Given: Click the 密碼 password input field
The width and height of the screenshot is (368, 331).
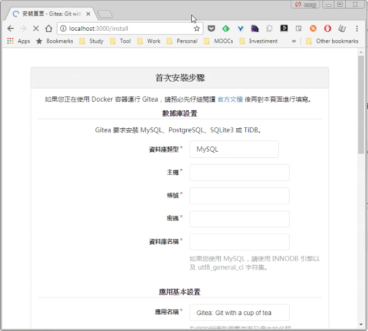Looking at the screenshot, I should click(x=240, y=219).
